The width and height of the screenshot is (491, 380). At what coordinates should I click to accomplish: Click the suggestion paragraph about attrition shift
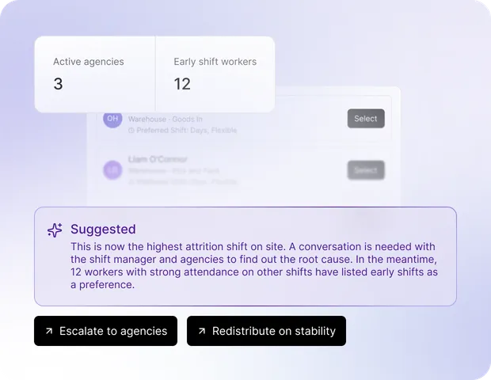[x=254, y=265]
